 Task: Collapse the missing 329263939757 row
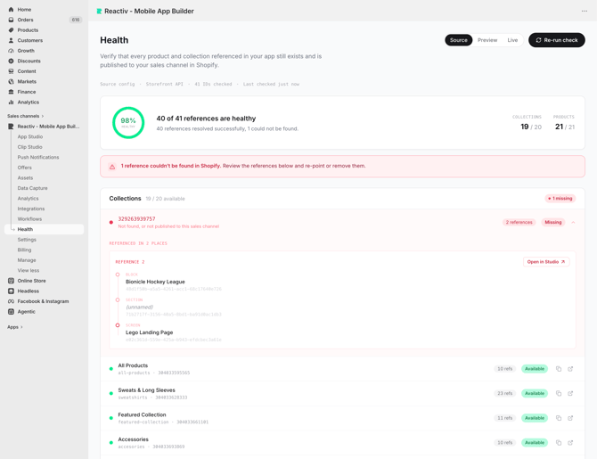click(573, 222)
